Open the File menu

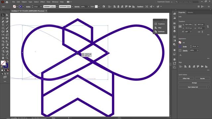pos(14,2)
